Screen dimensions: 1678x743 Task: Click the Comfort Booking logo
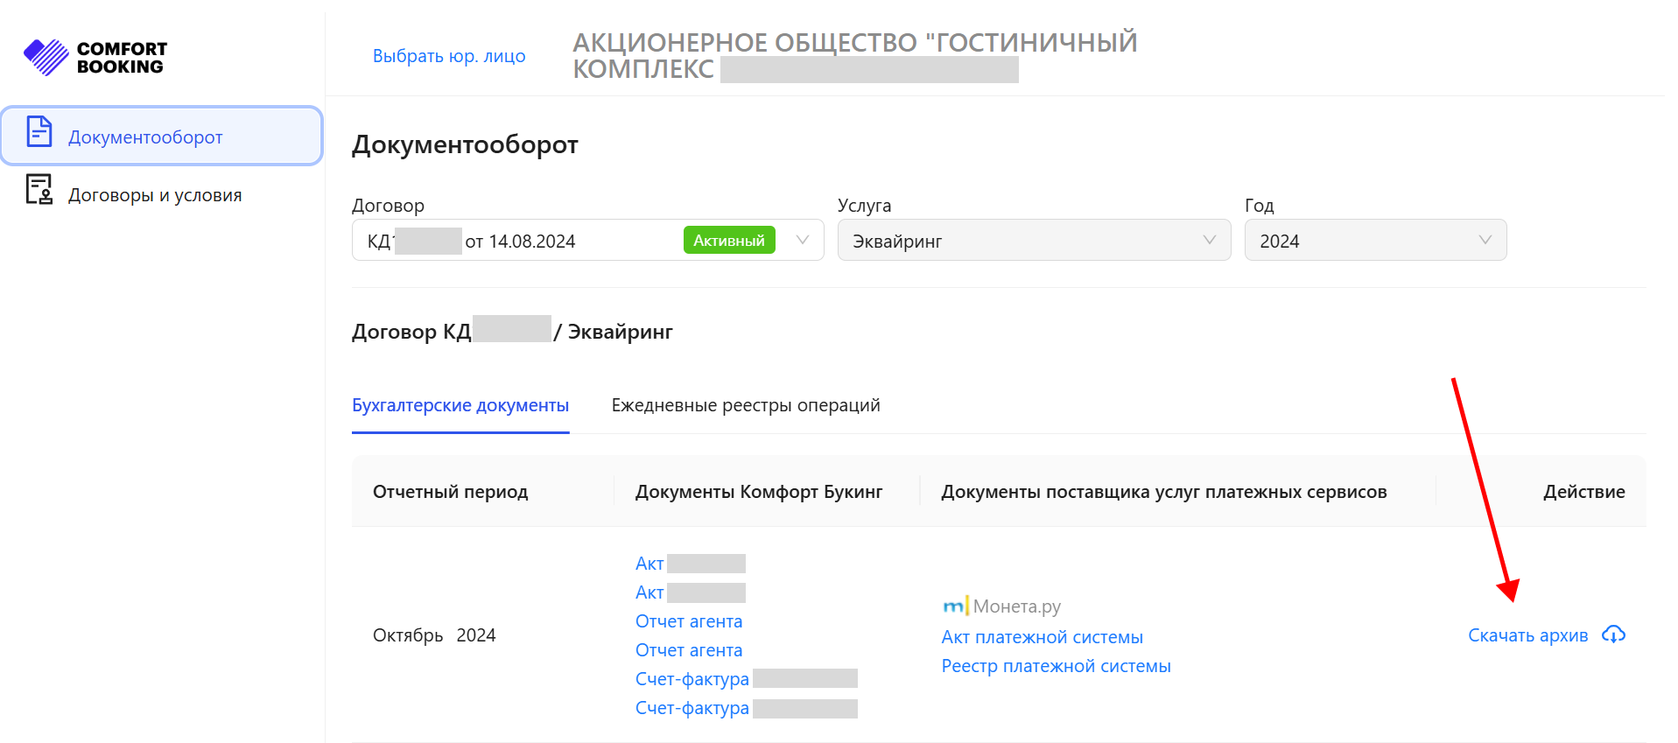(95, 58)
